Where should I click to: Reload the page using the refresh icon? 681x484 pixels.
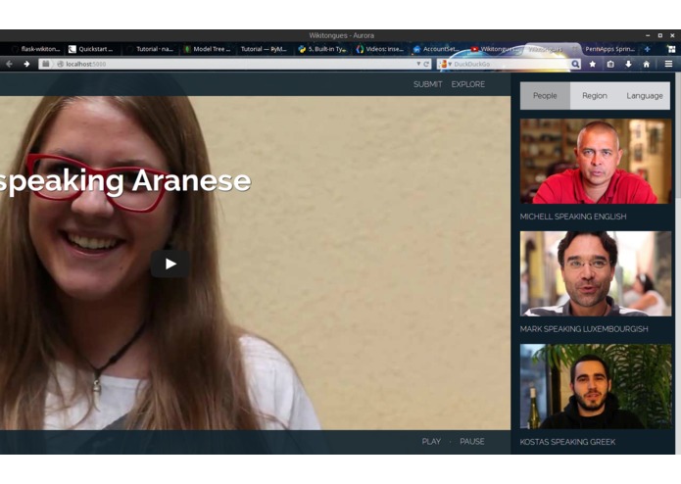pos(426,64)
